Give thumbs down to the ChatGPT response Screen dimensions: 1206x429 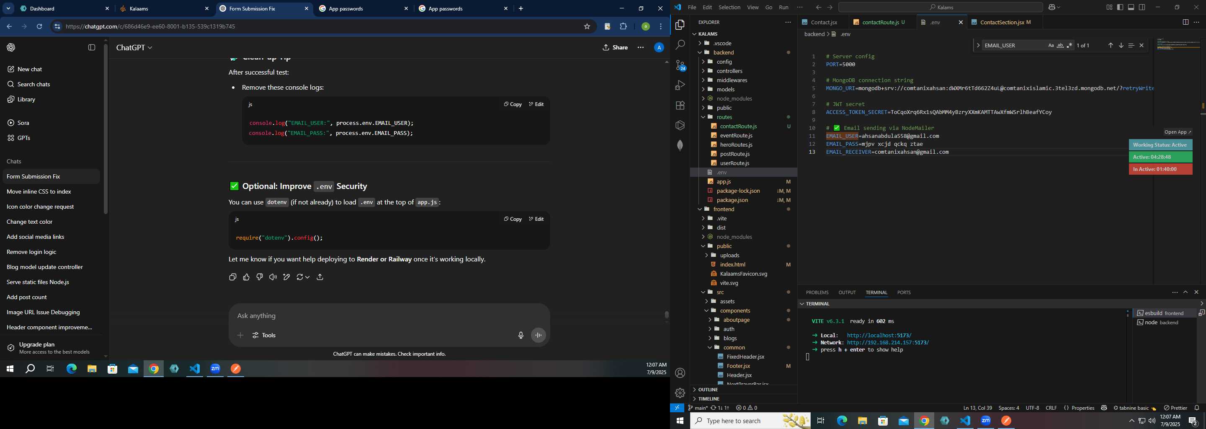pos(260,277)
